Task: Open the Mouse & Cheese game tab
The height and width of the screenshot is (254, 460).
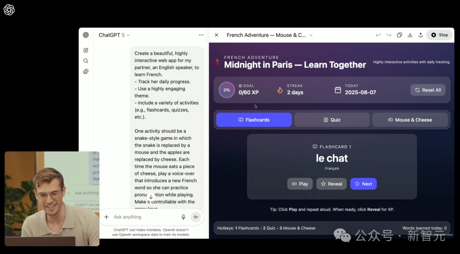Action: 410,120
